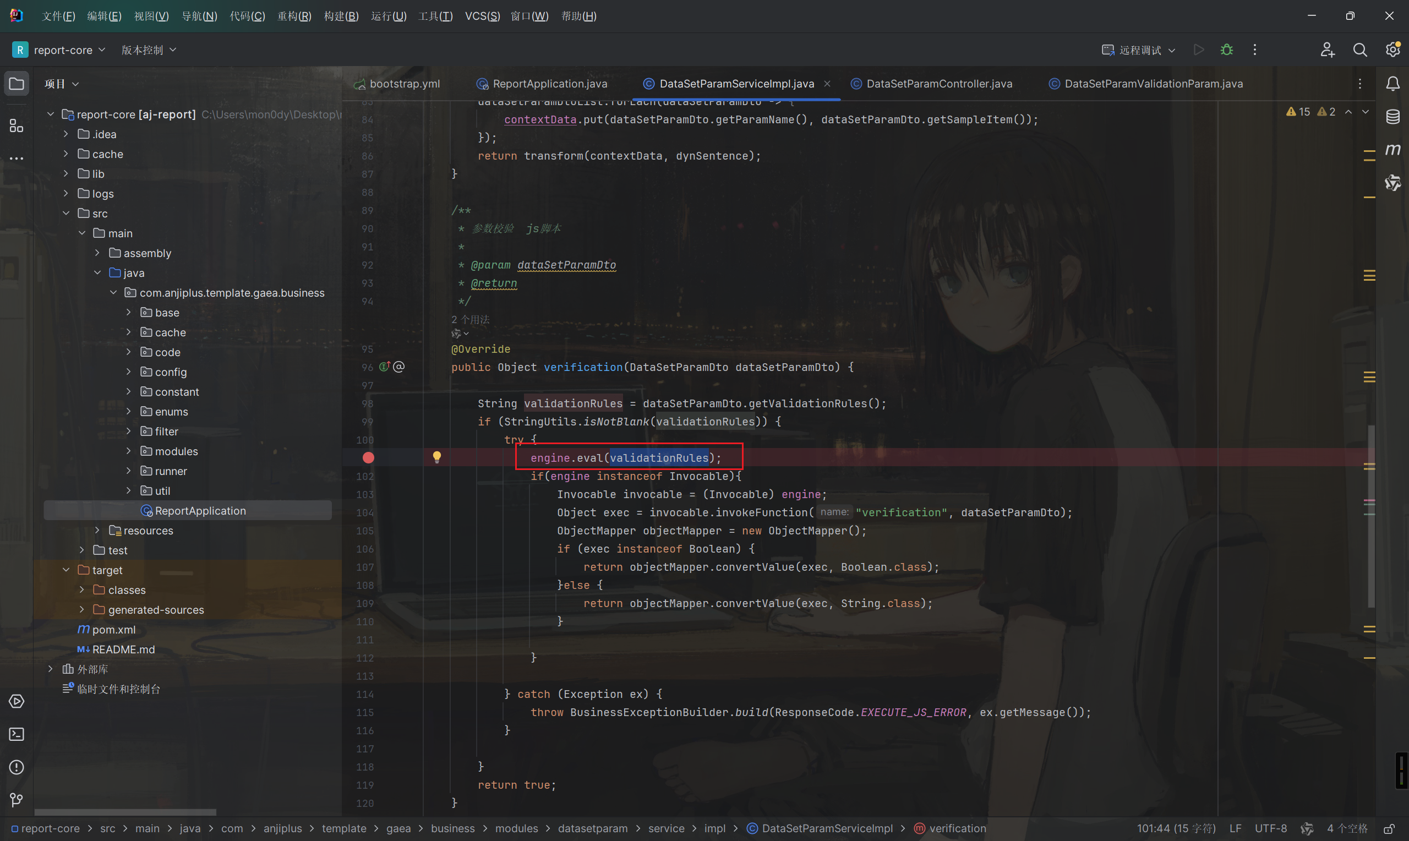Open the 运行(U) menu
This screenshot has width=1409, height=841.
coord(389,16)
